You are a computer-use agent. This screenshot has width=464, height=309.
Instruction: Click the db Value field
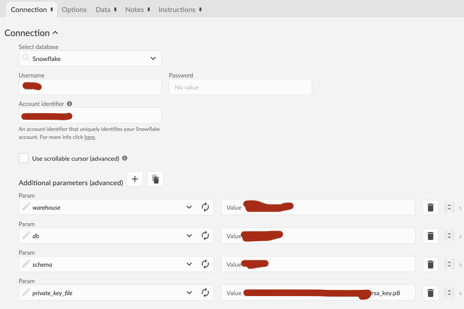click(x=318, y=236)
